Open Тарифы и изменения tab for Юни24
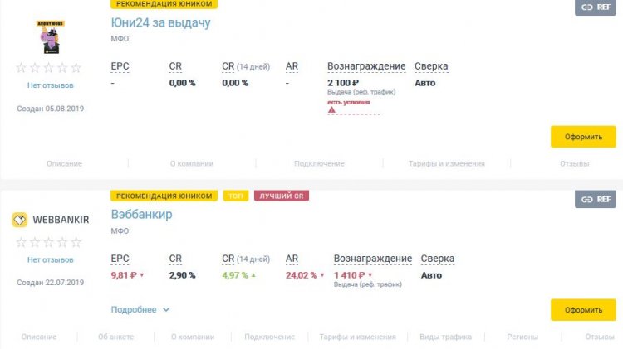This screenshot has height=349, width=623. (447, 163)
